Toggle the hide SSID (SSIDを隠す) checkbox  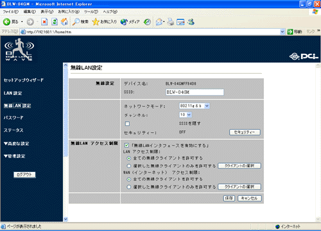[x=127, y=124]
